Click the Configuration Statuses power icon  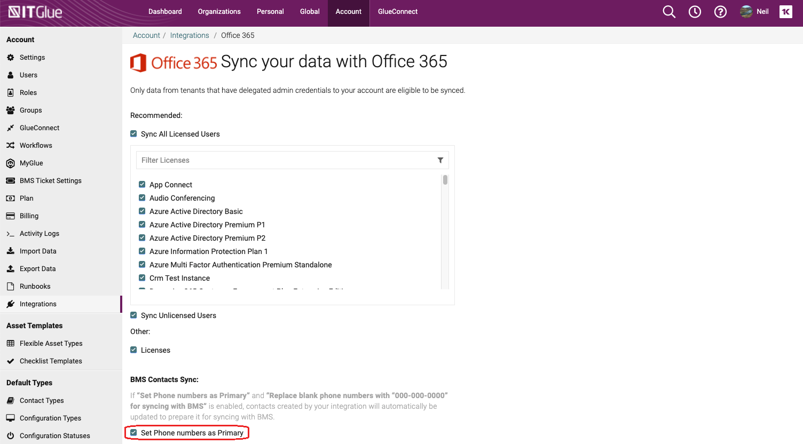(10, 435)
